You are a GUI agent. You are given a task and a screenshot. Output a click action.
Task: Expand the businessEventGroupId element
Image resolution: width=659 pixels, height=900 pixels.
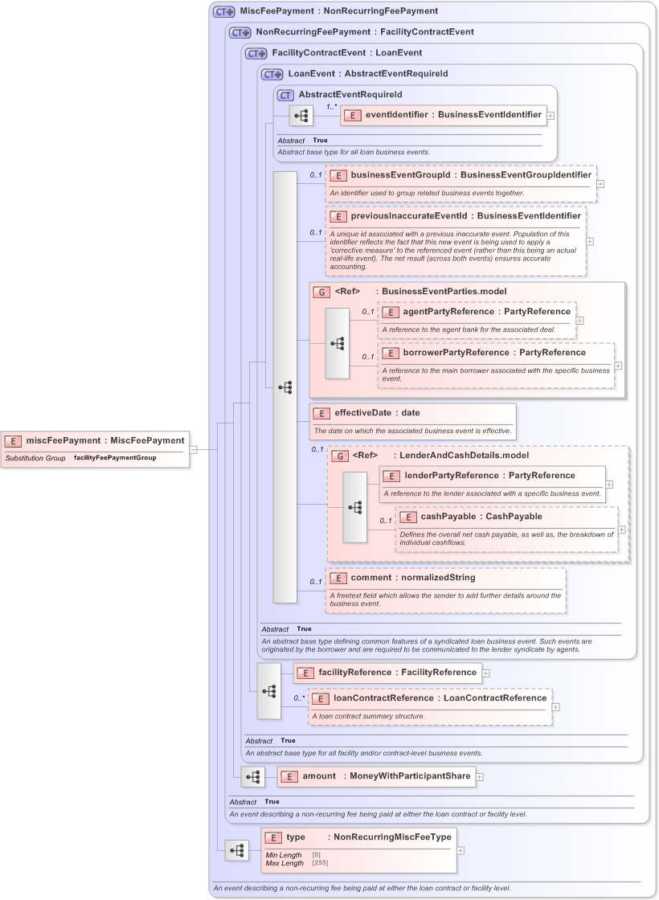600,184
